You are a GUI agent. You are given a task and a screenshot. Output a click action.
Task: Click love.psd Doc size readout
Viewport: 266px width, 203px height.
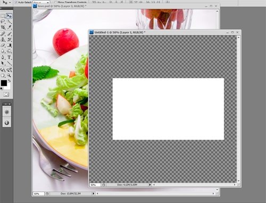[71, 193]
